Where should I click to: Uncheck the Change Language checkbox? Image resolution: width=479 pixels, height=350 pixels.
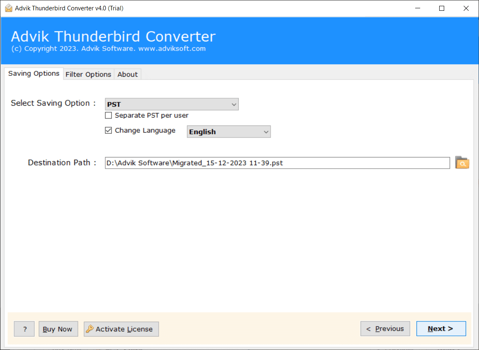pos(109,130)
